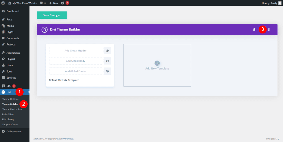The height and width of the screenshot is (142, 283).
Task: Open Comments in the sidebar
Action: coord(13,38)
